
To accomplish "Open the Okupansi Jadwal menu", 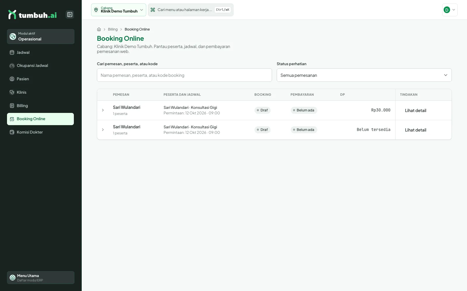I will (40, 66).
